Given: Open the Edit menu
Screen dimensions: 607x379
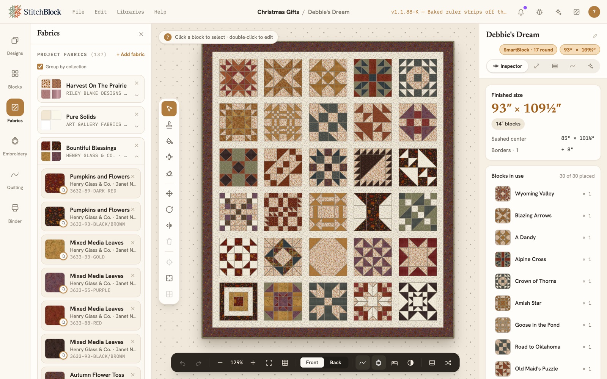Looking at the screenshot, I should (101, 12).
